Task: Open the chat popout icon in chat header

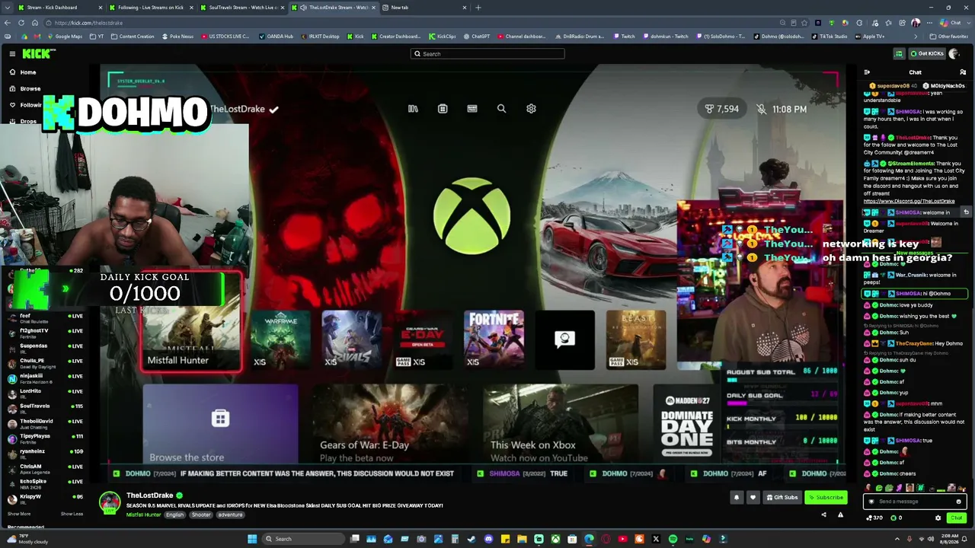Action: click(963, 72)
